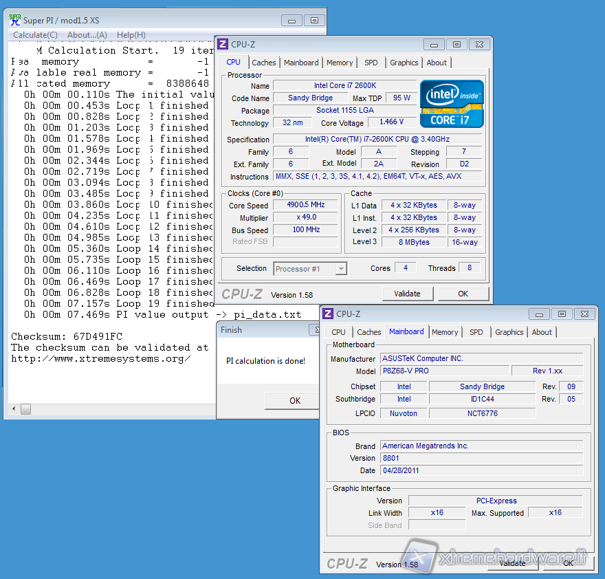This screenshot has height=579, width=605.
Task: Minimize the Super PI window
Action: pyautogui.click(x=291, y=21)
